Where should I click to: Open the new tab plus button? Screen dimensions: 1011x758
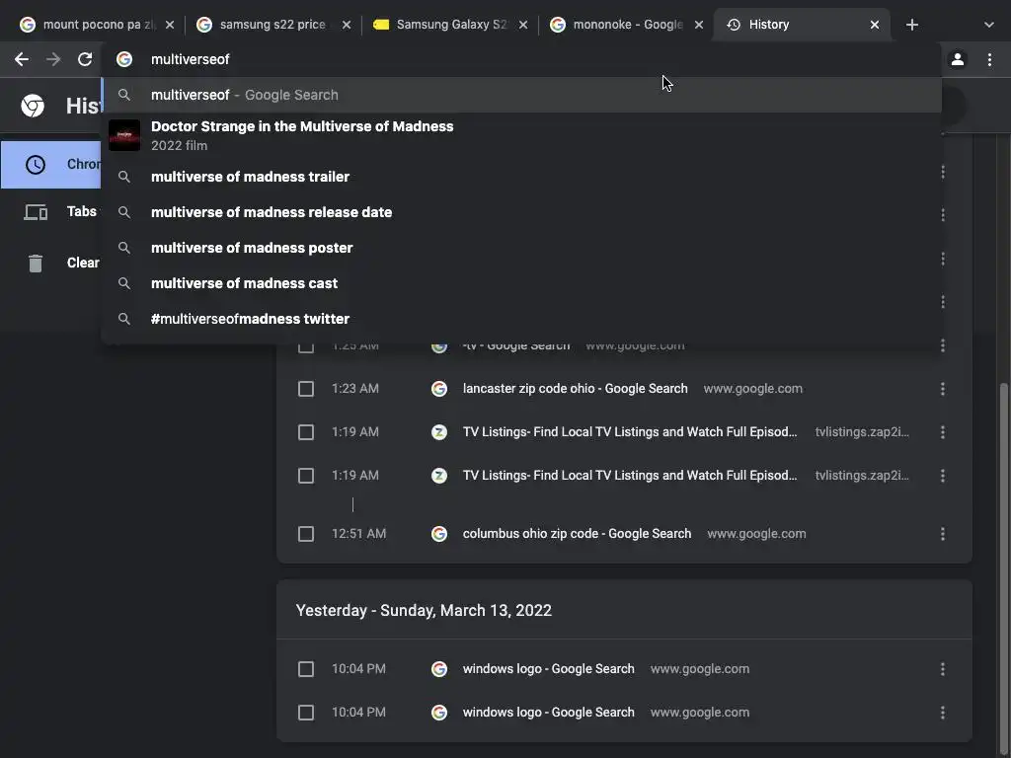[912, 25]
